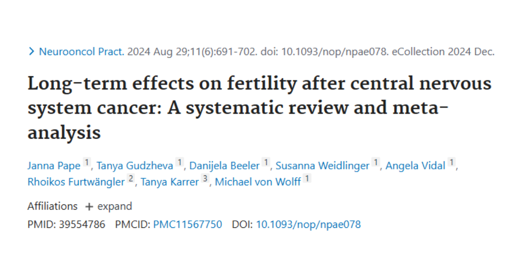The image size is (519, 272).
Task: Open the Neurooncol Pract journal link
Action: tap(80, 51)
